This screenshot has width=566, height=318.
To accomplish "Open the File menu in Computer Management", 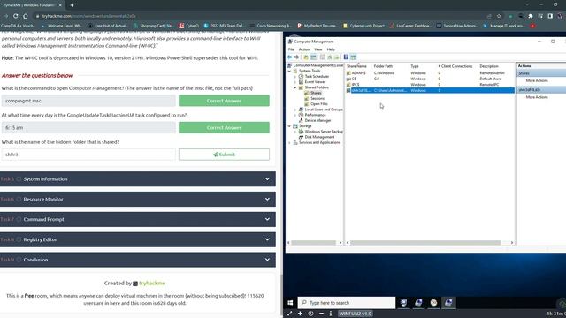I will click(291, 49).
